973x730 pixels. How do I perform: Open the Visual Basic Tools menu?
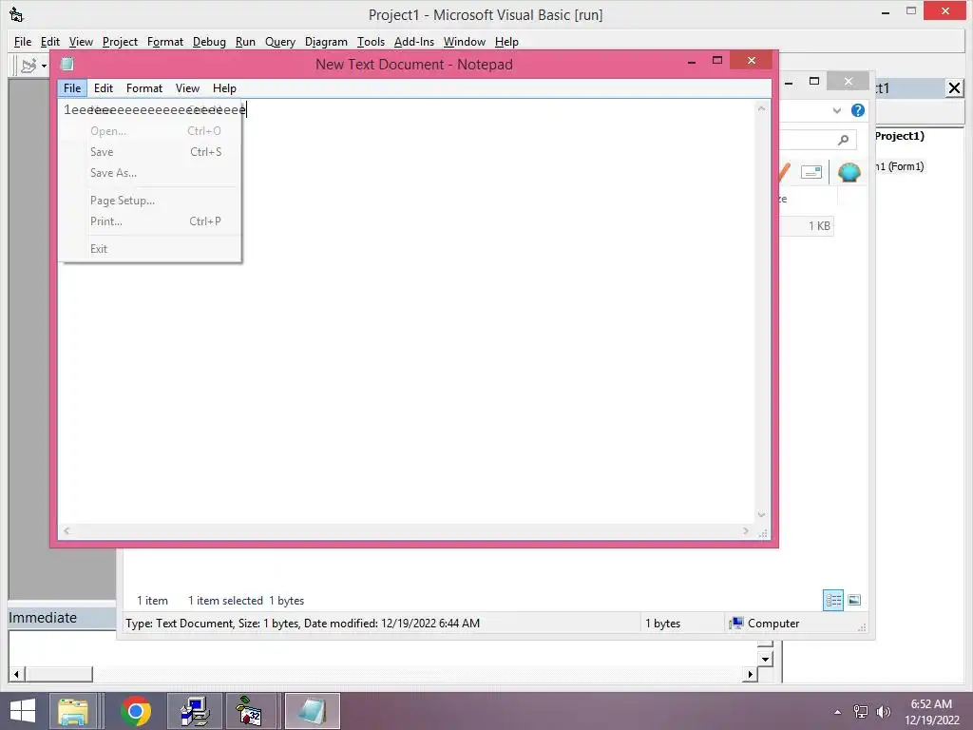coord(371,42)
